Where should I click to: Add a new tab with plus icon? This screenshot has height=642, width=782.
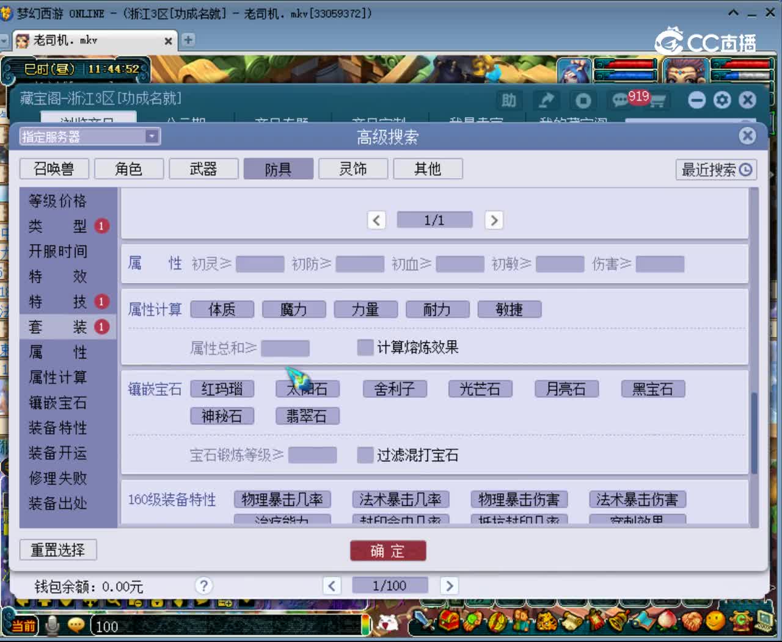[188, 40]
